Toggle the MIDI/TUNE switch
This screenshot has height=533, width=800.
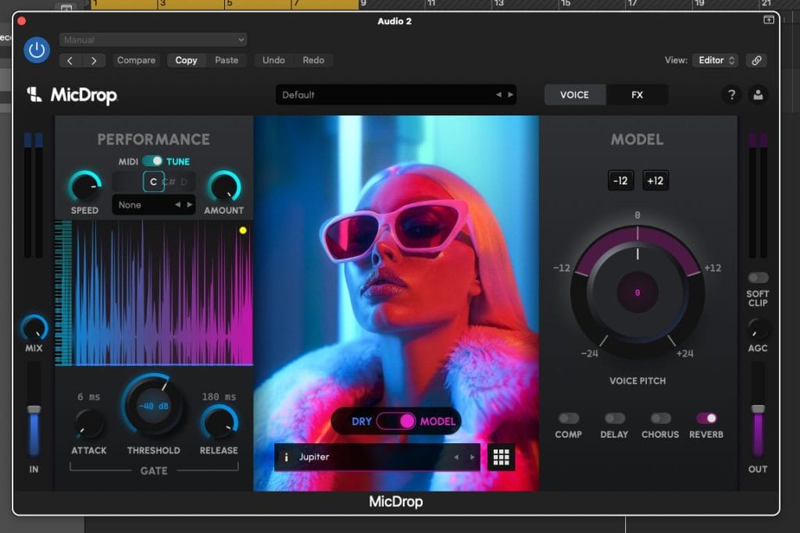pyautogui.click(x=152, y=162)
